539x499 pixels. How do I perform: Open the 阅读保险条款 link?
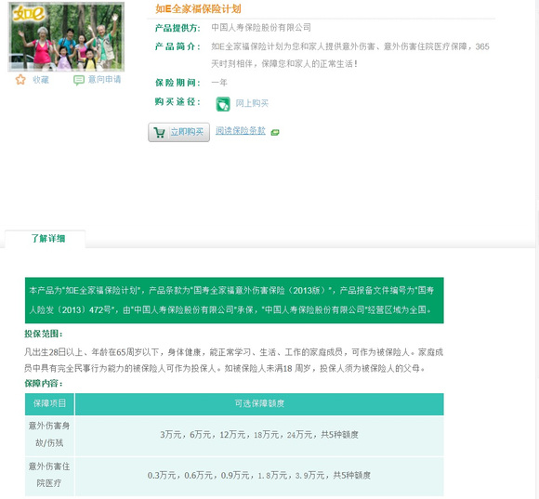(x=241, y=131)
